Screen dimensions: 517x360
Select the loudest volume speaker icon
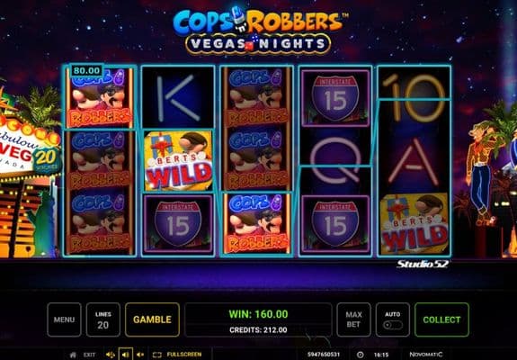coord(111,355)
